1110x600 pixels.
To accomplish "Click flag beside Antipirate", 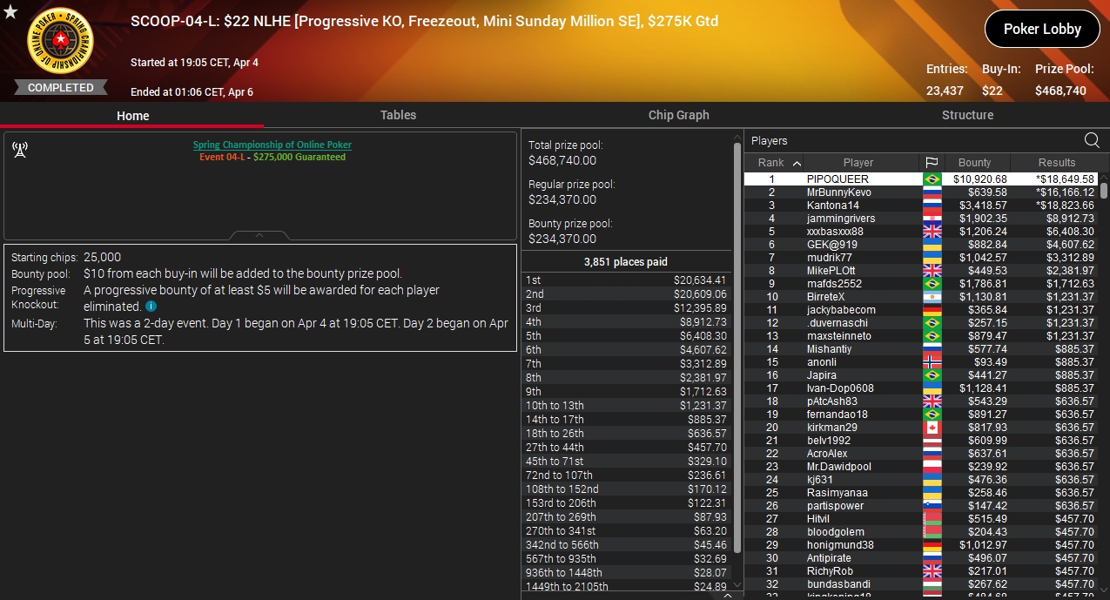I will tap(932, 557).
